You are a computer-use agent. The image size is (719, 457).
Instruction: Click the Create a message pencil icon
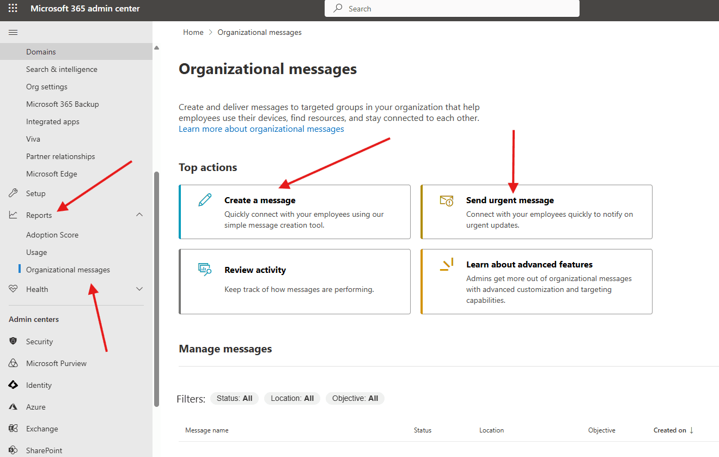pyautogui.click(x=204, y=200)
